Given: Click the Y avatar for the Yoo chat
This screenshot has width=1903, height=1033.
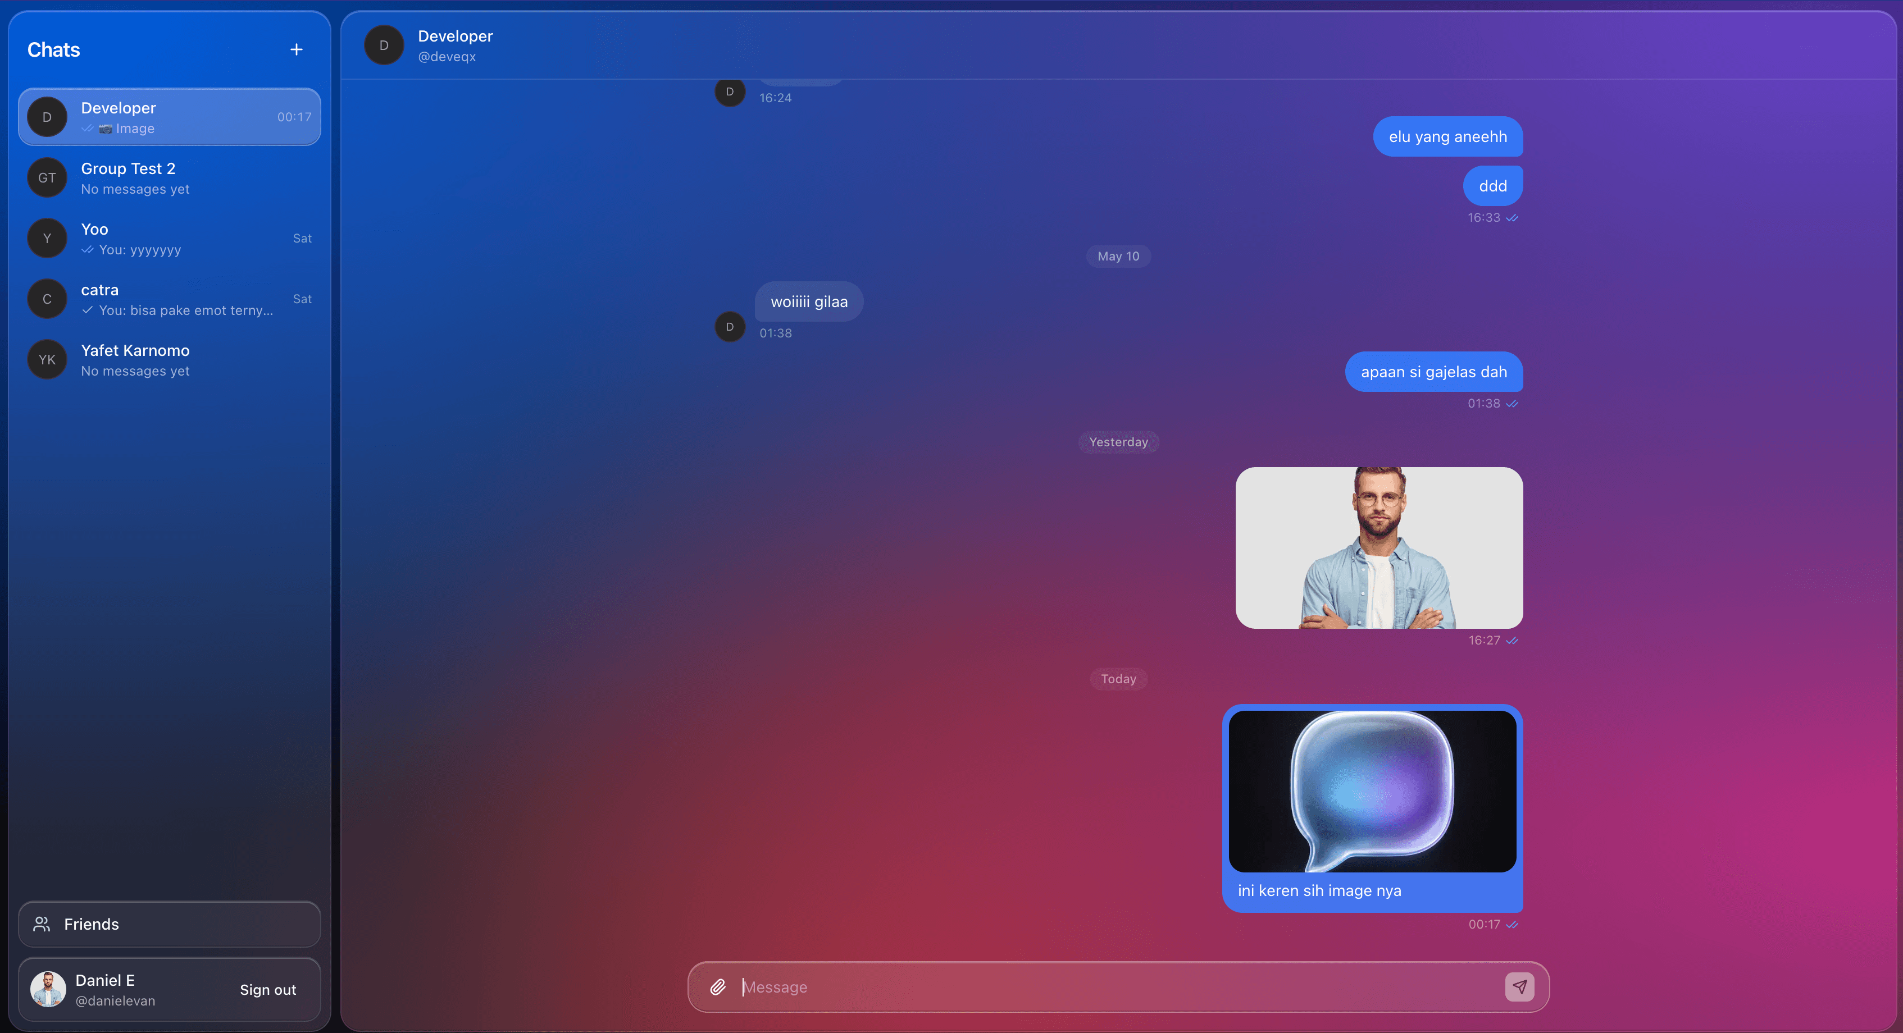Looking at the screenshot, I should (x=47, y=239).
